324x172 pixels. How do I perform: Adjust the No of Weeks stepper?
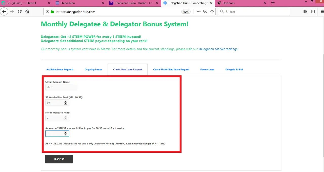[65, 118]
